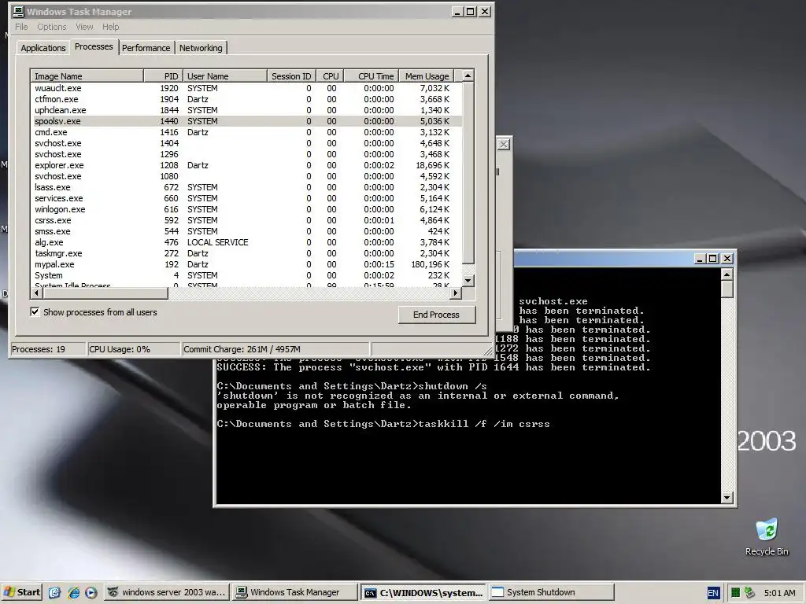Switch to System Shutdown taskbar button
Screen dimensions: 806x604
550,592
